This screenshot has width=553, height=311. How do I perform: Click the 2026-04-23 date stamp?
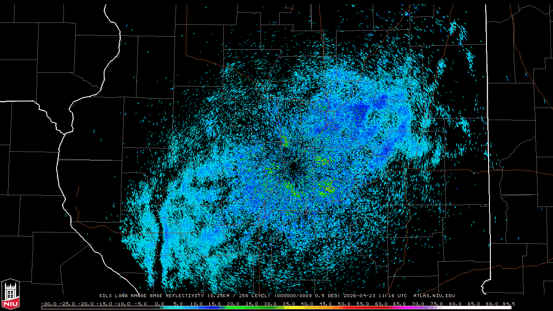(x=359, y=296)
